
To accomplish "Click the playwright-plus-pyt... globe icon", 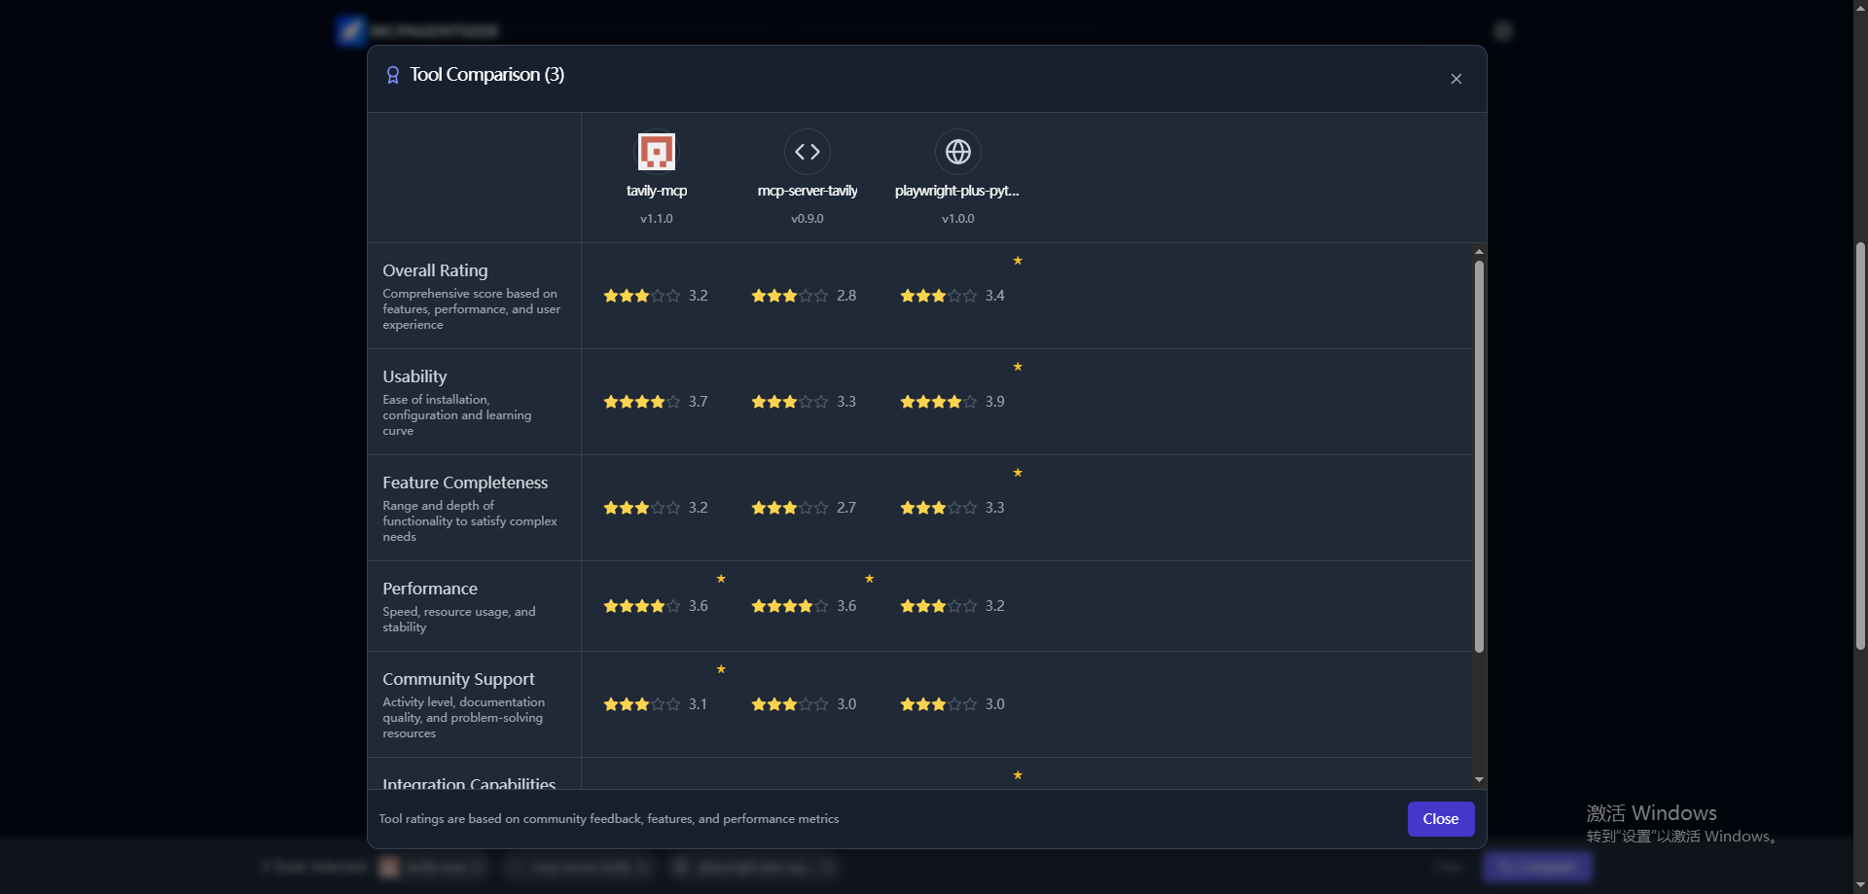I will tap(958, 152).
